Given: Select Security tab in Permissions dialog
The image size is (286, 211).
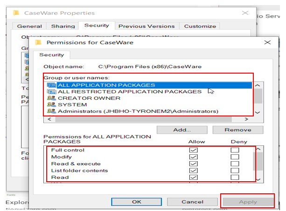Looking at the screenshot, I should click(52, 55).
